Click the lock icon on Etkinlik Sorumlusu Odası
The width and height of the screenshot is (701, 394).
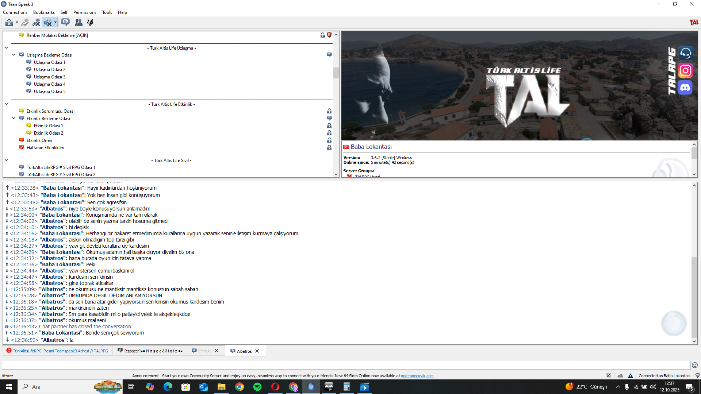329,111
